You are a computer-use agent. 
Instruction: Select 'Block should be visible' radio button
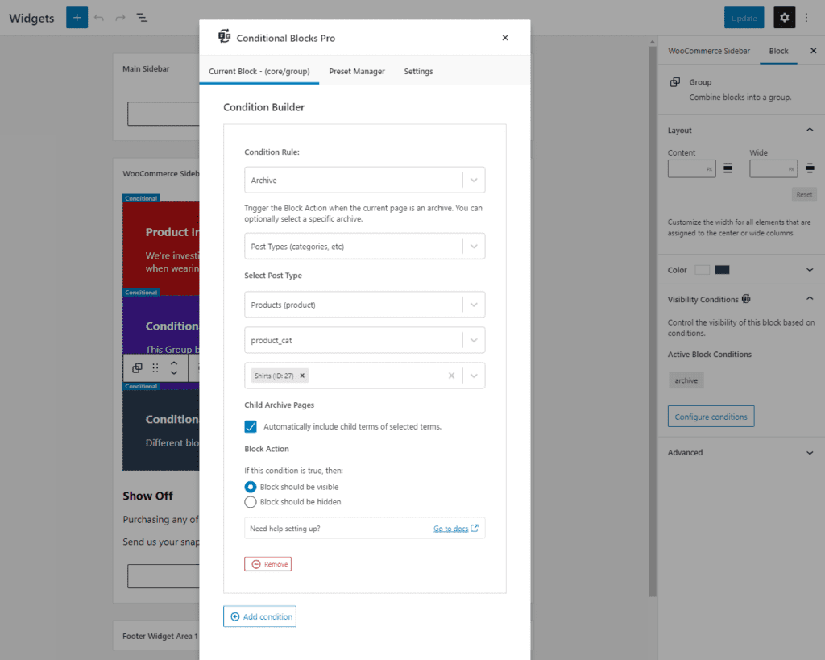[250, 487]
